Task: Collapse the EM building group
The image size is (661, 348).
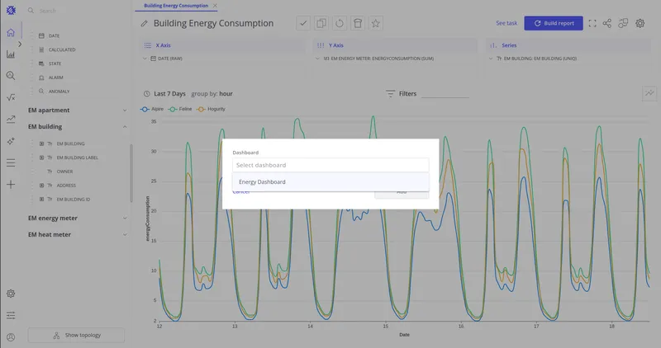Action: tap(125, 127)
